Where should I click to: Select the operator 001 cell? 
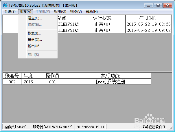coord(52,82)
